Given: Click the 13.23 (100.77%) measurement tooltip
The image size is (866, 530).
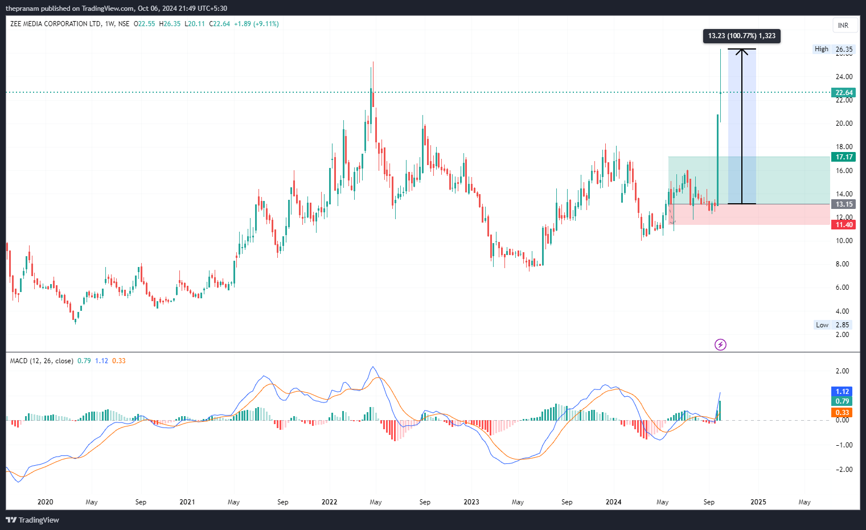Looking at the screenshot, I should [x=742, y=36].
